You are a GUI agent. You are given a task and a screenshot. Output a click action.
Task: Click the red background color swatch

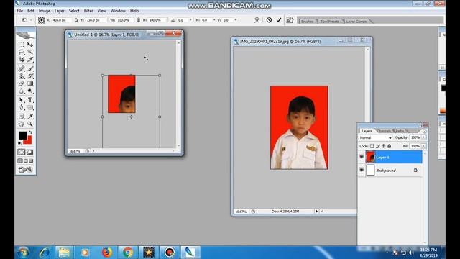[29, 141]
